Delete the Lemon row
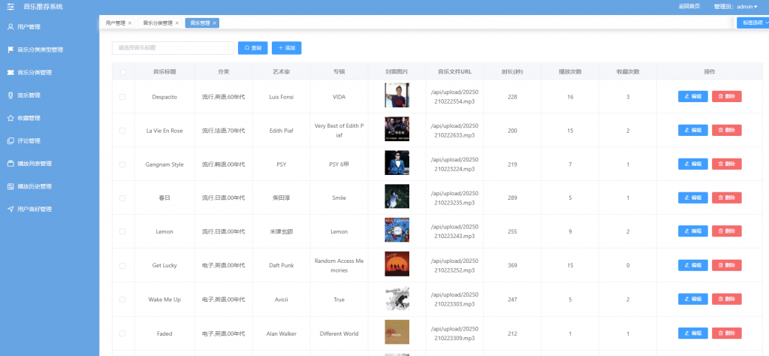 point(726,231)
